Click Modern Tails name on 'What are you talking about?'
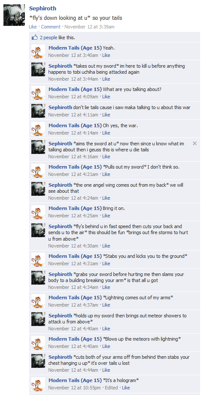The height and width of the screenshot is (395, 207). 75,89
